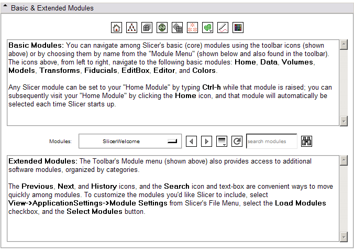Open the Colors module grid icon
The image size is (354, 249).
[x=238, y=27]
